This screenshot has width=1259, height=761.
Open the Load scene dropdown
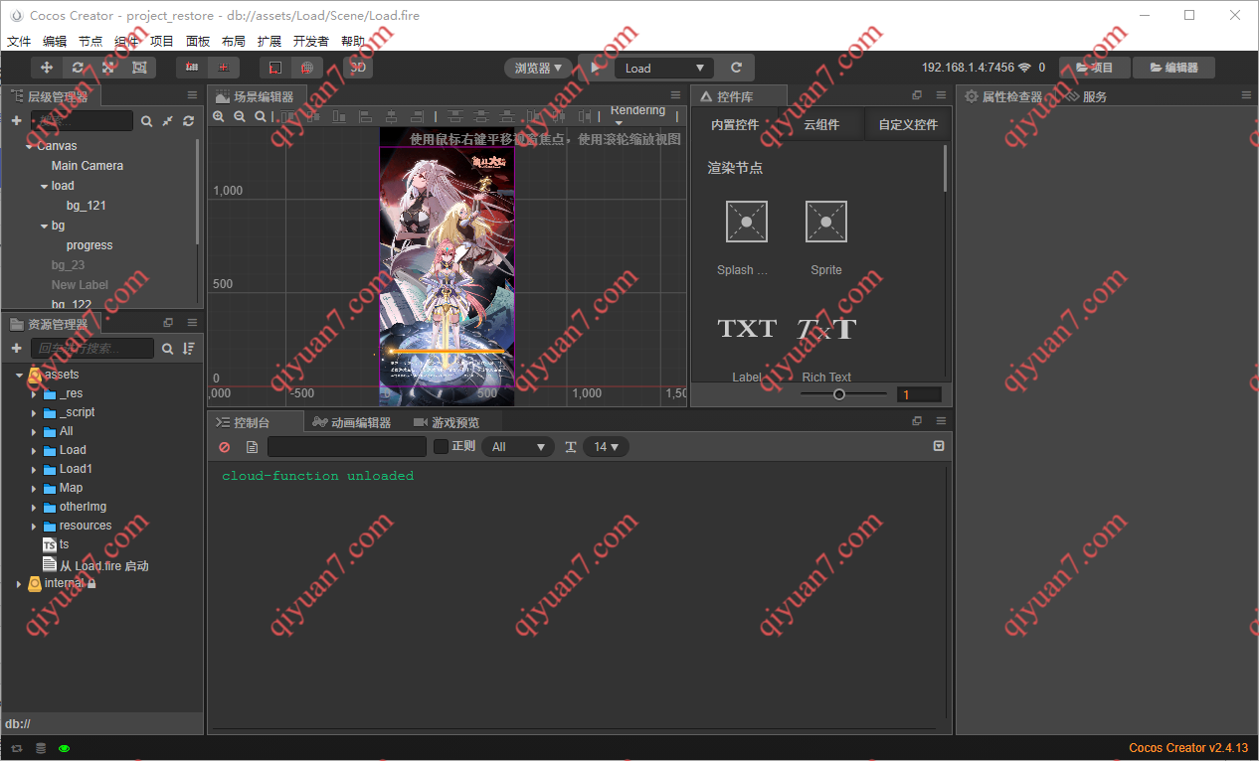[x=664, y=68]
